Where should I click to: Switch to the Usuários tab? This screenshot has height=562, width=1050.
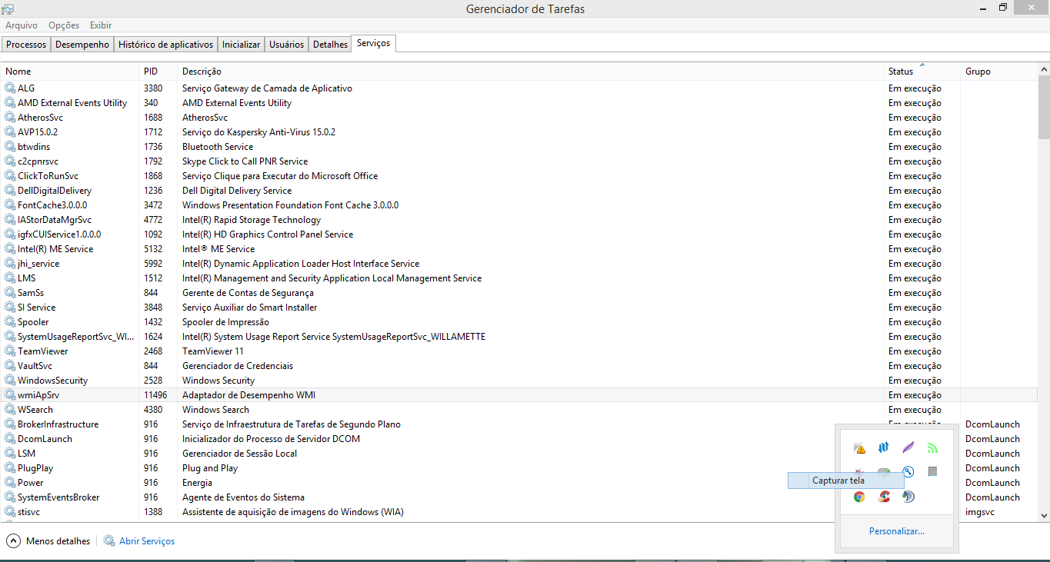point(286,45)
